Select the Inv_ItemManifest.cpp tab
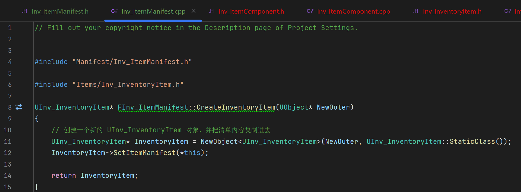This screenshot has width=521, height=192. pyautogui.click(x=153, y=11)
